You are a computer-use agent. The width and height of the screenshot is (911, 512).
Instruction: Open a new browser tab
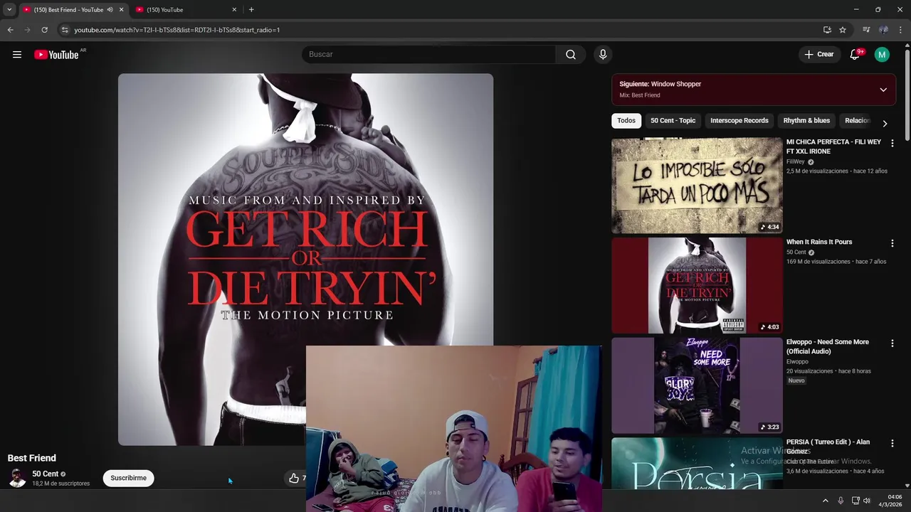(251, 10)
